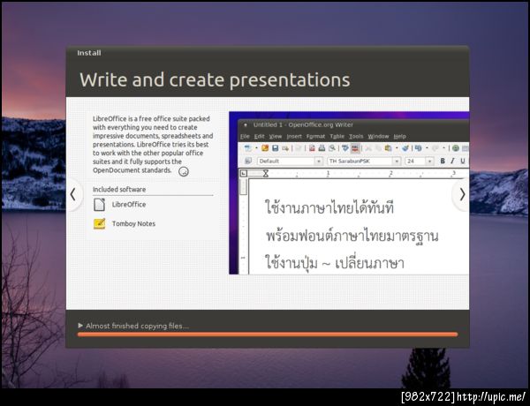Click the Export as PDF icon
Screen dimensions: 530x406
click(x=312, y=148)
